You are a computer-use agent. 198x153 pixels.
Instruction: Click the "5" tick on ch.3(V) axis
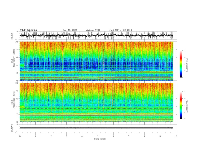(17, 124)
